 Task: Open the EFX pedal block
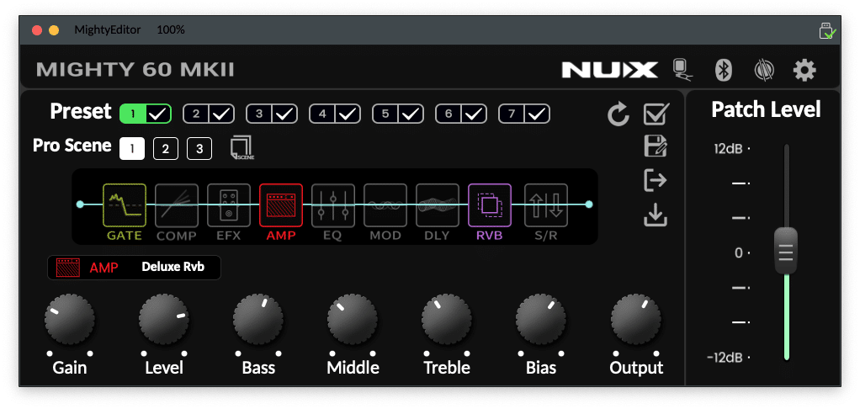pos(229,205)
